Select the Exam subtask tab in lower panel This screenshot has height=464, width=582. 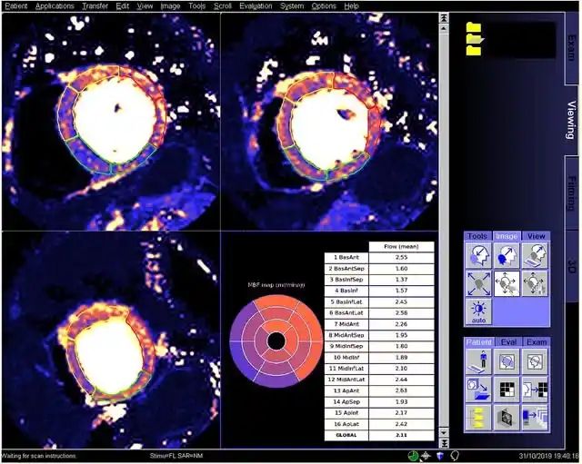(537, 341)
